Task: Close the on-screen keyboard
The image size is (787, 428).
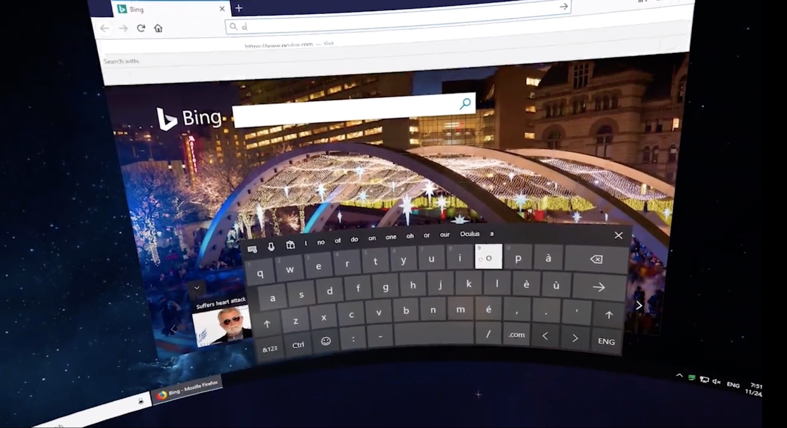Action: coord(619,235)
